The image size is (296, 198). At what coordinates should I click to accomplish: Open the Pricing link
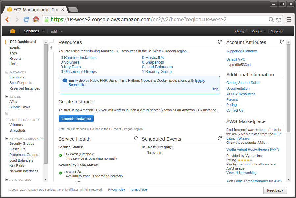click(231, 105)
